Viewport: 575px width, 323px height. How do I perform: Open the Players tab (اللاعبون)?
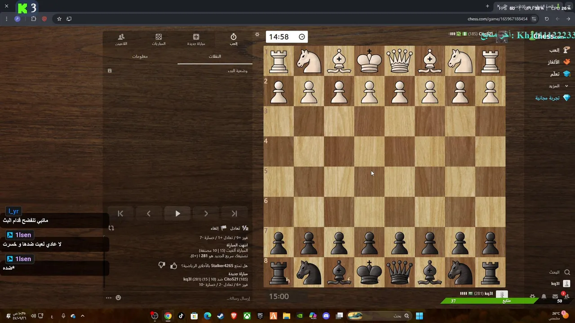(121, 39)
